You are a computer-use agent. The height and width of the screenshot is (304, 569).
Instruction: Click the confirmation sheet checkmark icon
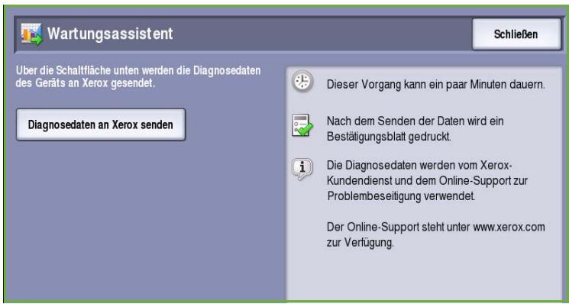(x=302, y=126)
